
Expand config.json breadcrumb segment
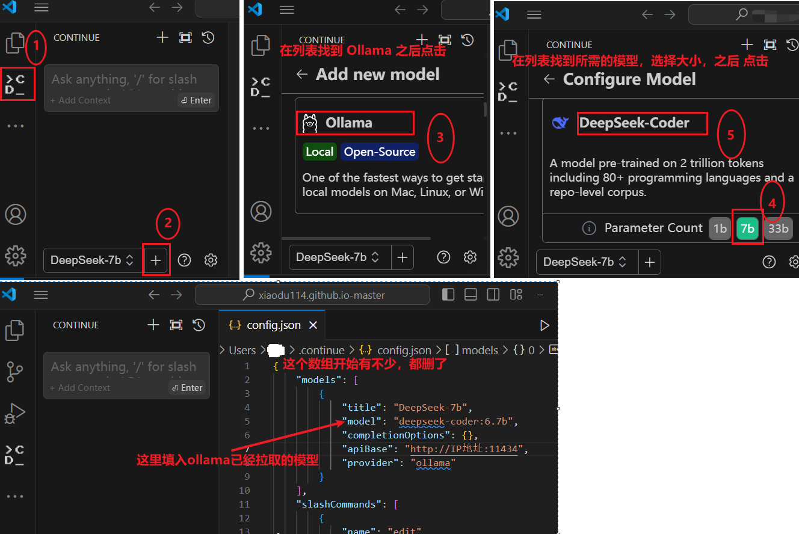click(395, 350)
